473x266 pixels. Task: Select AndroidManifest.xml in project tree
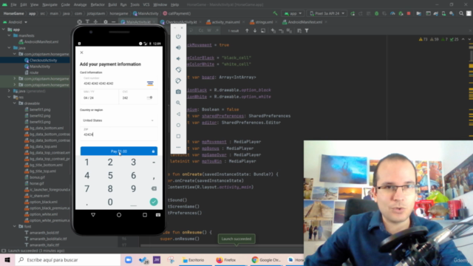point(41,42)
